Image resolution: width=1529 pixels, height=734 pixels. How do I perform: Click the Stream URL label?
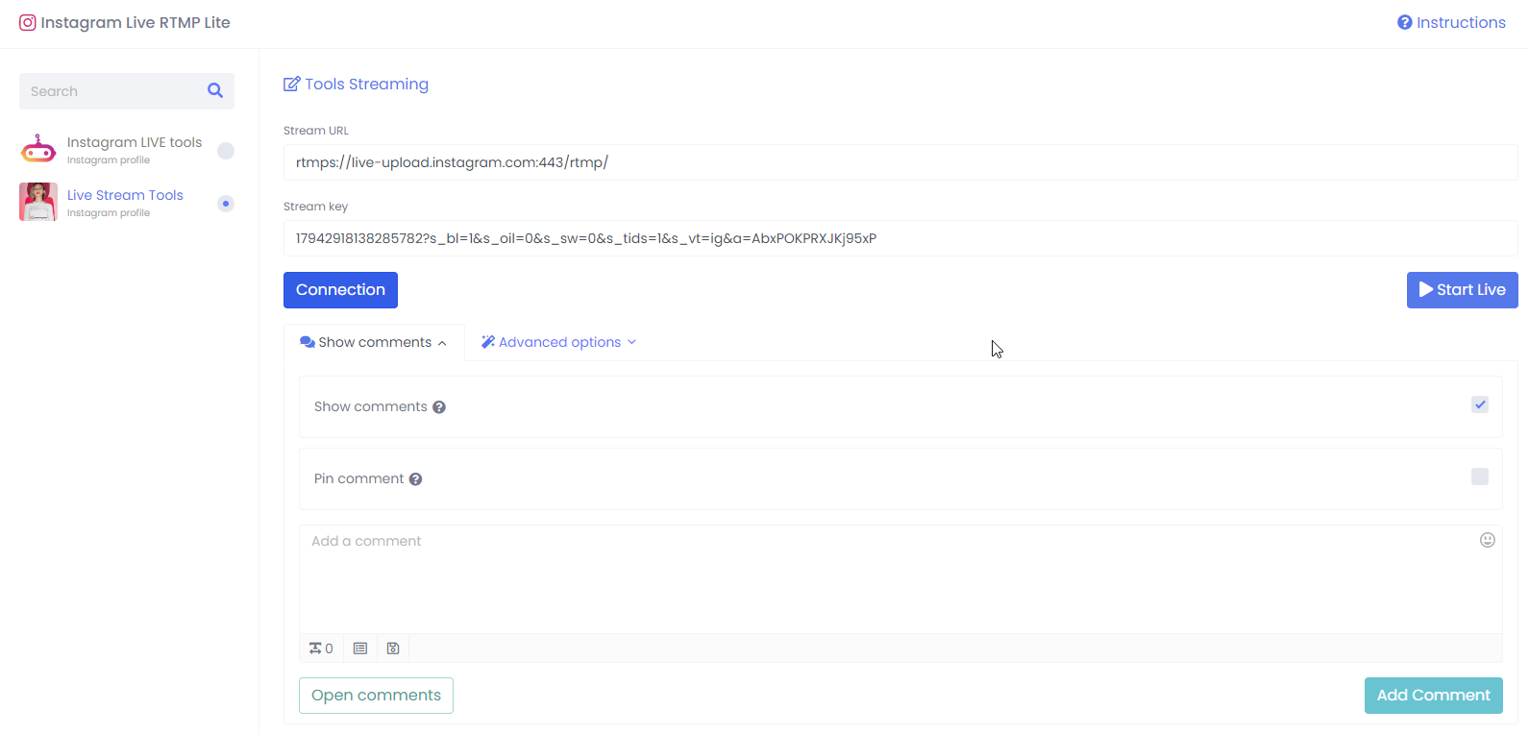pos(316,131)
